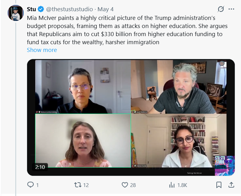Open the Grok explain icon
Screen dimensions: 241x196
(x=221, y=9)
